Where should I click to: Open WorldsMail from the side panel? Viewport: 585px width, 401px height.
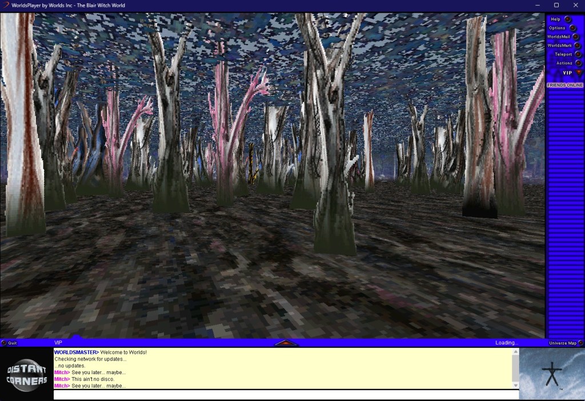click(575, 37)
